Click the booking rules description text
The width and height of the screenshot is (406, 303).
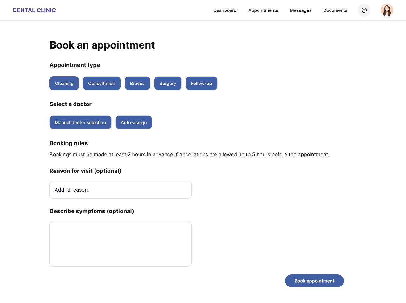point(189,155)
